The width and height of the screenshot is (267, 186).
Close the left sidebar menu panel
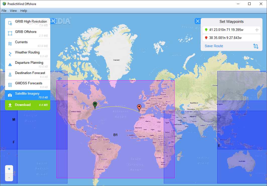[53, 21]
